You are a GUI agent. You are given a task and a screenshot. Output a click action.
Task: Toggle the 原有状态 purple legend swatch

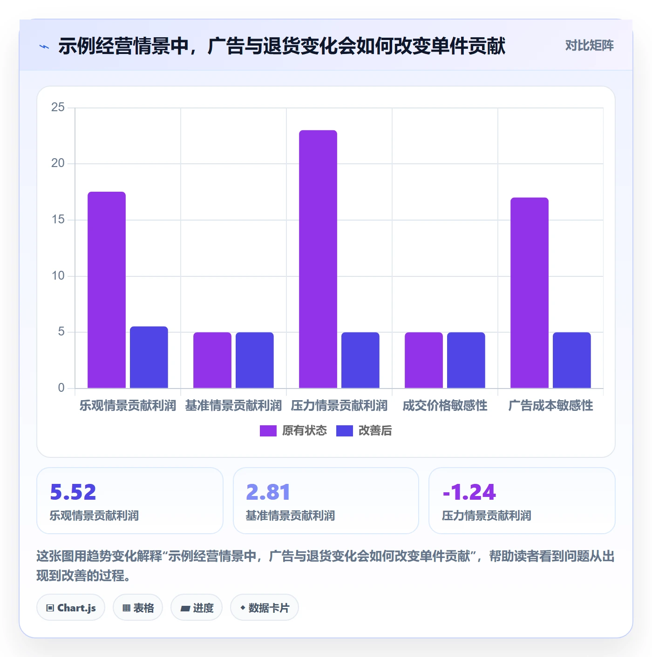268,431
